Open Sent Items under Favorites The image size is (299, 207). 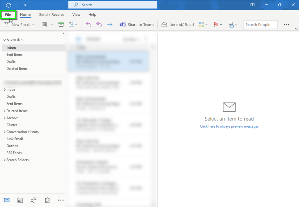click(x=14, y=55)
